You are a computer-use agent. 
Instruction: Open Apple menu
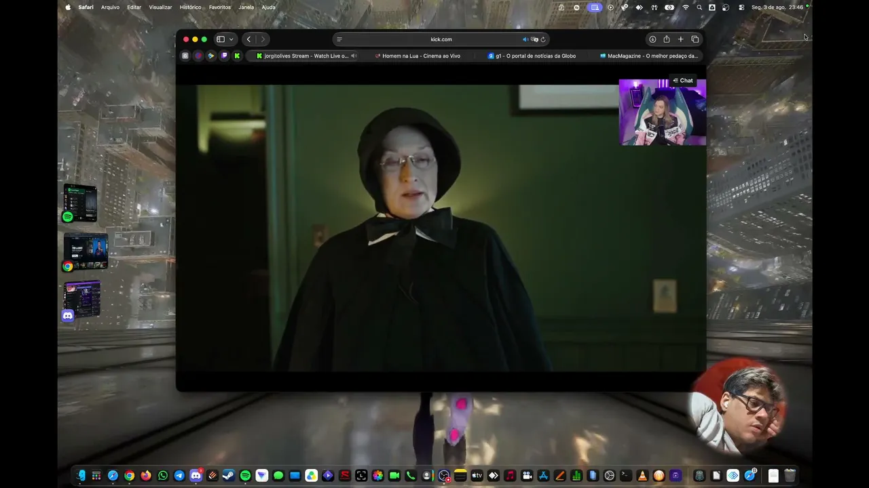coord(68,7)
